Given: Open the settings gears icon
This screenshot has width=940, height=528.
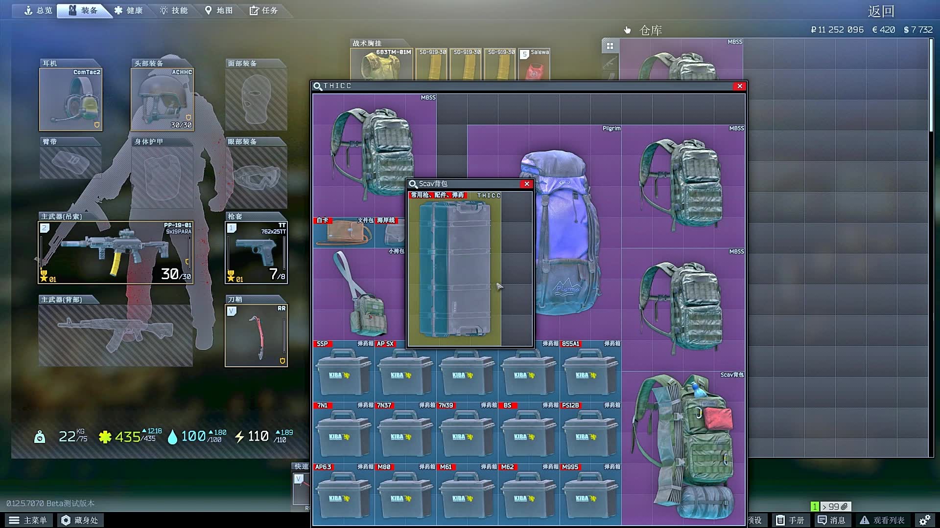Looking at the screenshot, I should [x=924, y=520].
